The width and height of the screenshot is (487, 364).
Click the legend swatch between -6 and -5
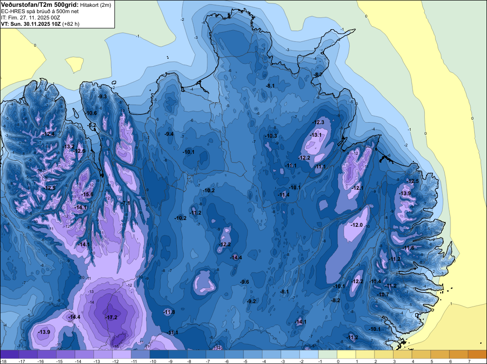click(x=234, y=354)
